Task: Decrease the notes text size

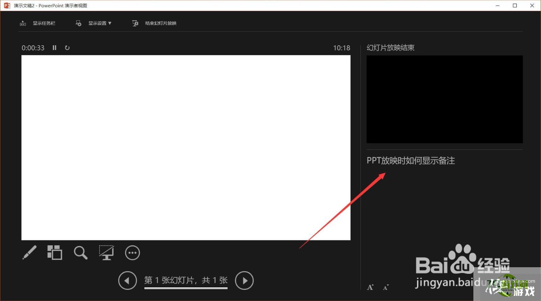Action: [x=386, y=287]
